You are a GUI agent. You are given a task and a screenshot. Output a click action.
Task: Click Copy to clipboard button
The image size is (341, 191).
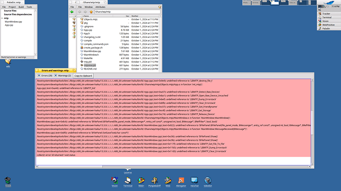coord(83,76)
